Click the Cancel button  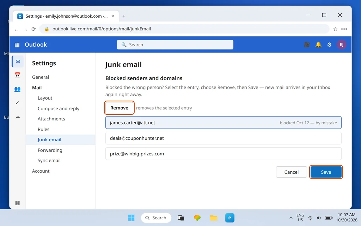coord(292,172)
